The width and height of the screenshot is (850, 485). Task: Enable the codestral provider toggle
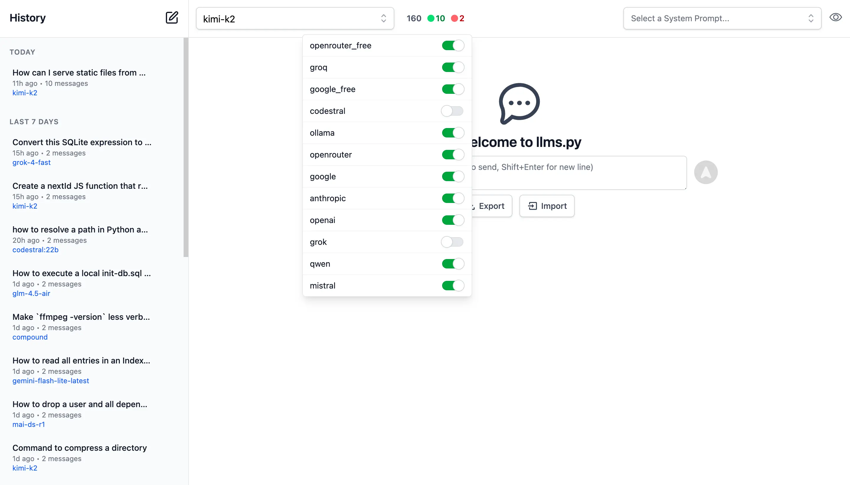click(x=452, y=111)
